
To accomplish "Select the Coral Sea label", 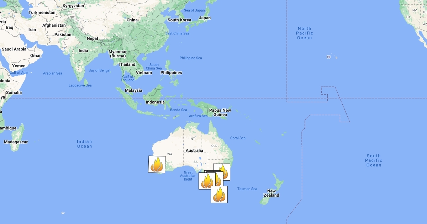I will coord(238,138).
